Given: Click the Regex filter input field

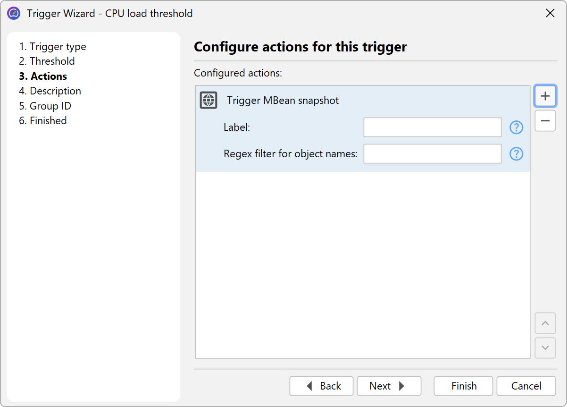Looking at the screenshot, I should coord(432,154).
